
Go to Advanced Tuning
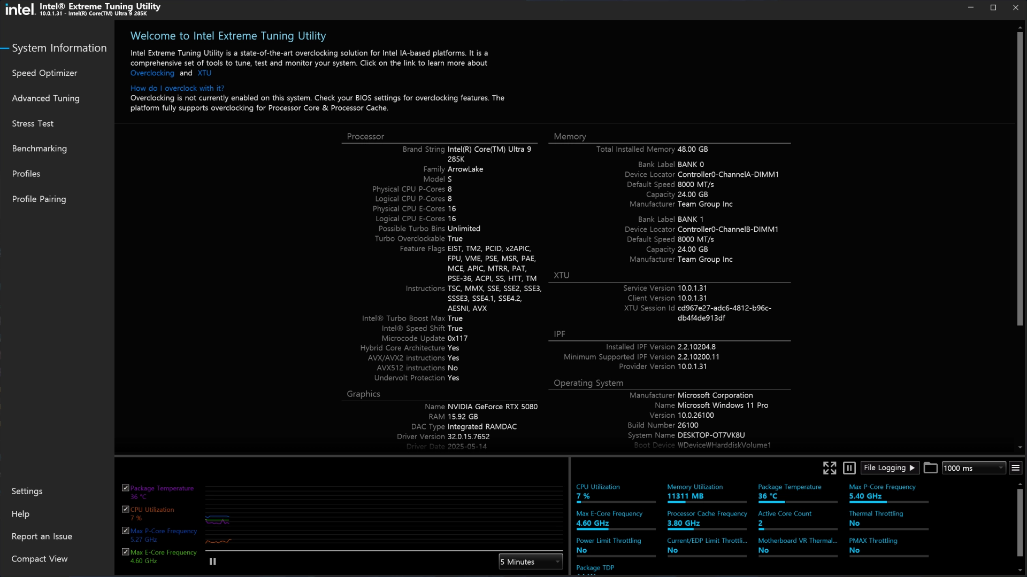45,98
